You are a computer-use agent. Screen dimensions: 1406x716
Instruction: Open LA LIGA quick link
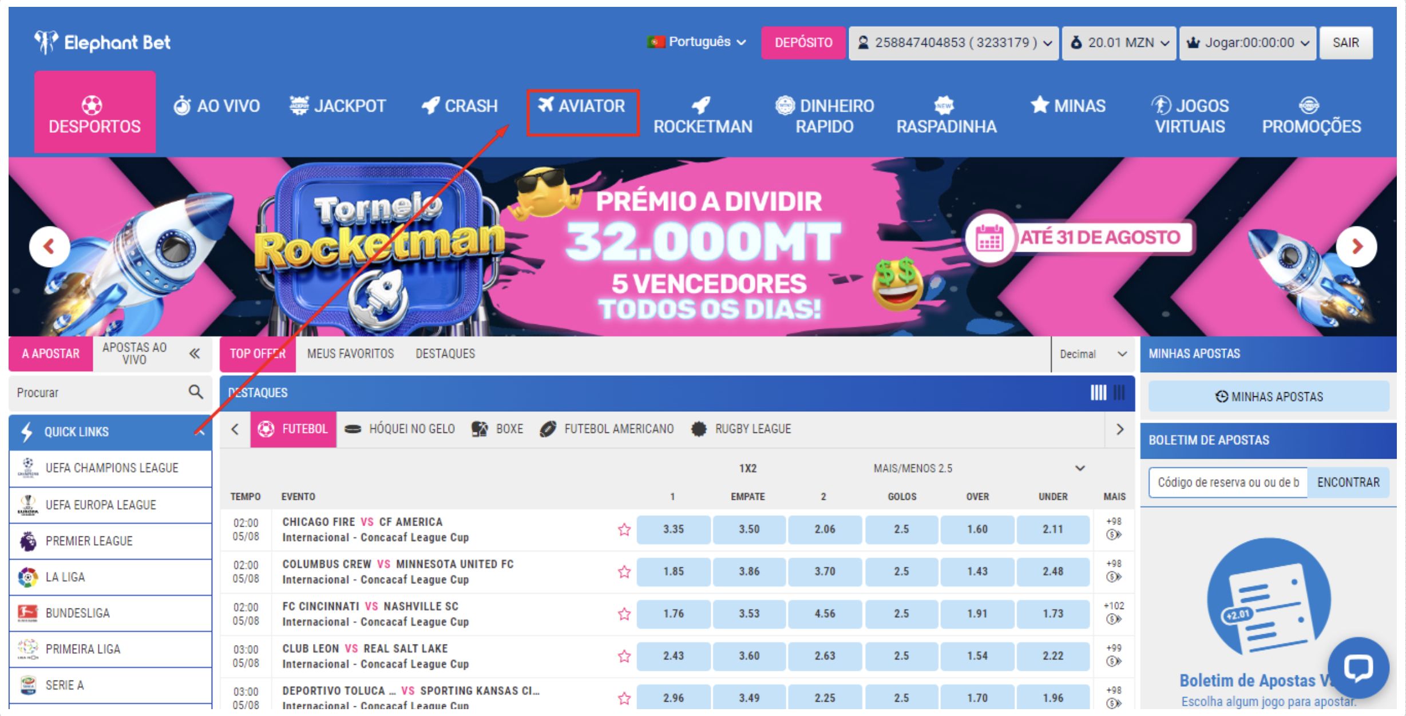(110, 577)
